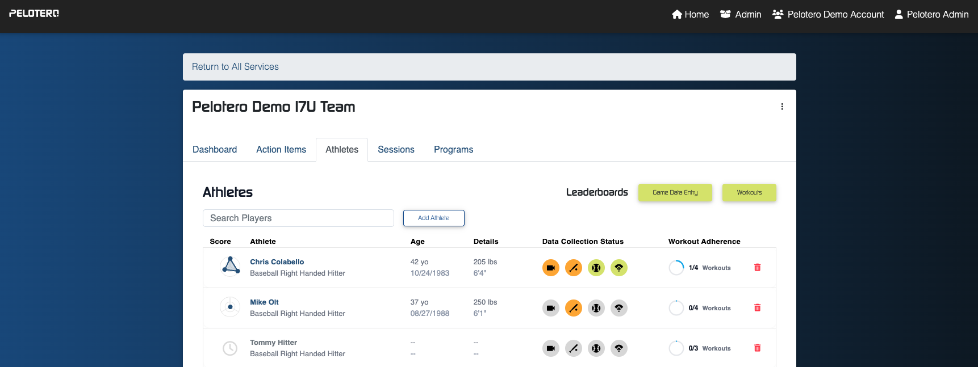Click birthdate 08/27/1988

[430, 313]
